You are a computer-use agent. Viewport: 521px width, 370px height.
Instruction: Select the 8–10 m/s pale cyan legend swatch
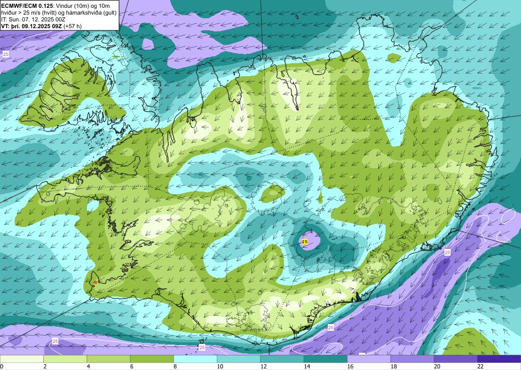(195, 359)
